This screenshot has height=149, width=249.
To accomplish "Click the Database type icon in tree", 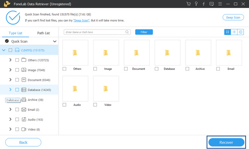I will (x=24, y=90).
